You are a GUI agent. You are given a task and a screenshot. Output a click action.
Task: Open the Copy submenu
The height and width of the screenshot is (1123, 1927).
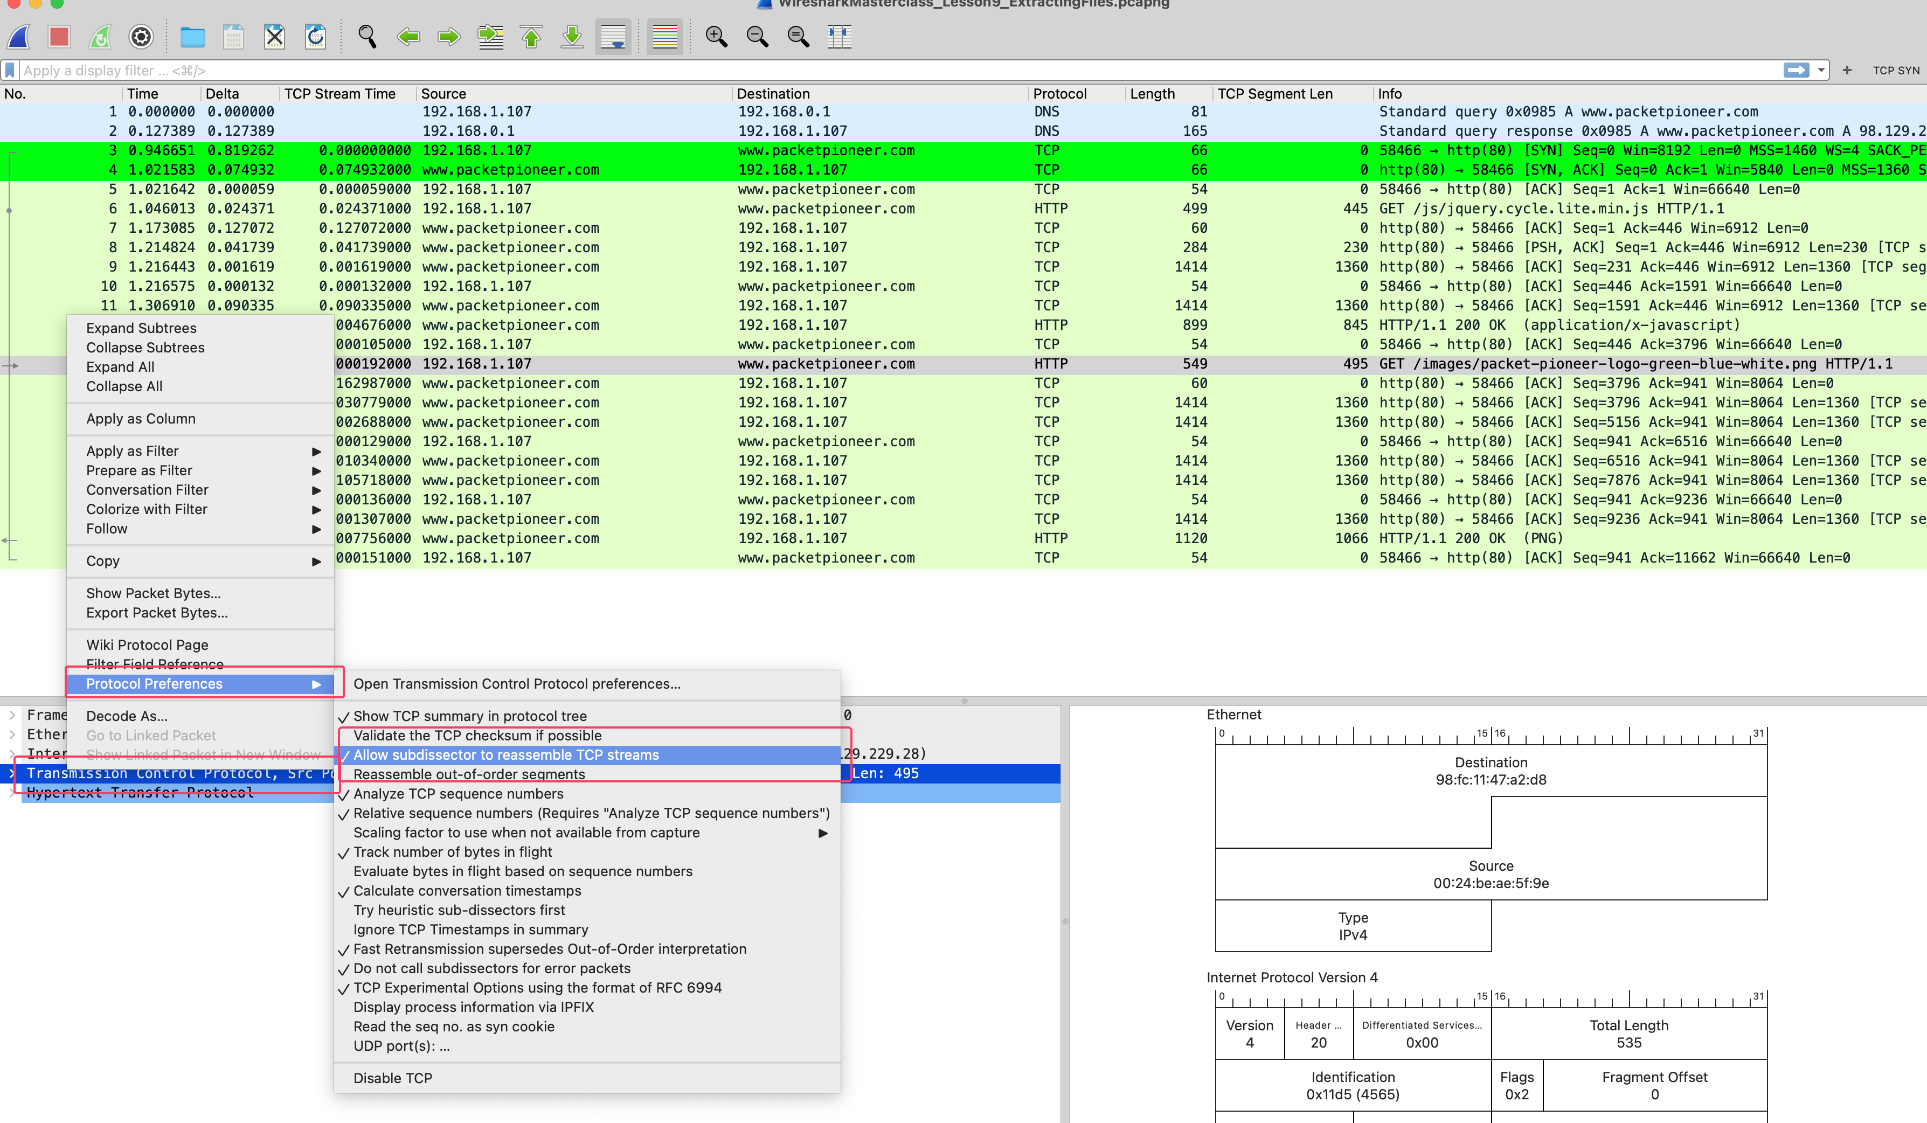point(102,560)
